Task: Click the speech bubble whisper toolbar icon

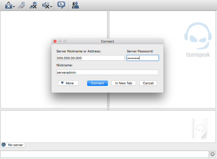Action: tap(61, 5)
